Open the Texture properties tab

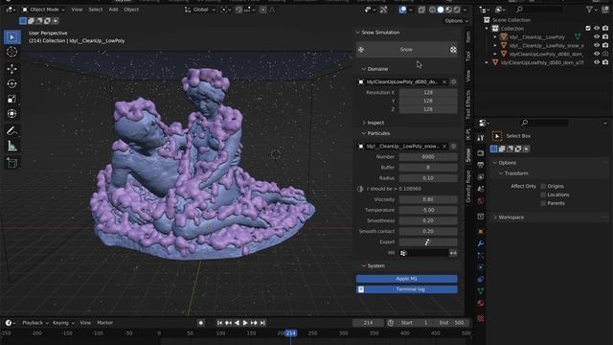tap(481, 318)
